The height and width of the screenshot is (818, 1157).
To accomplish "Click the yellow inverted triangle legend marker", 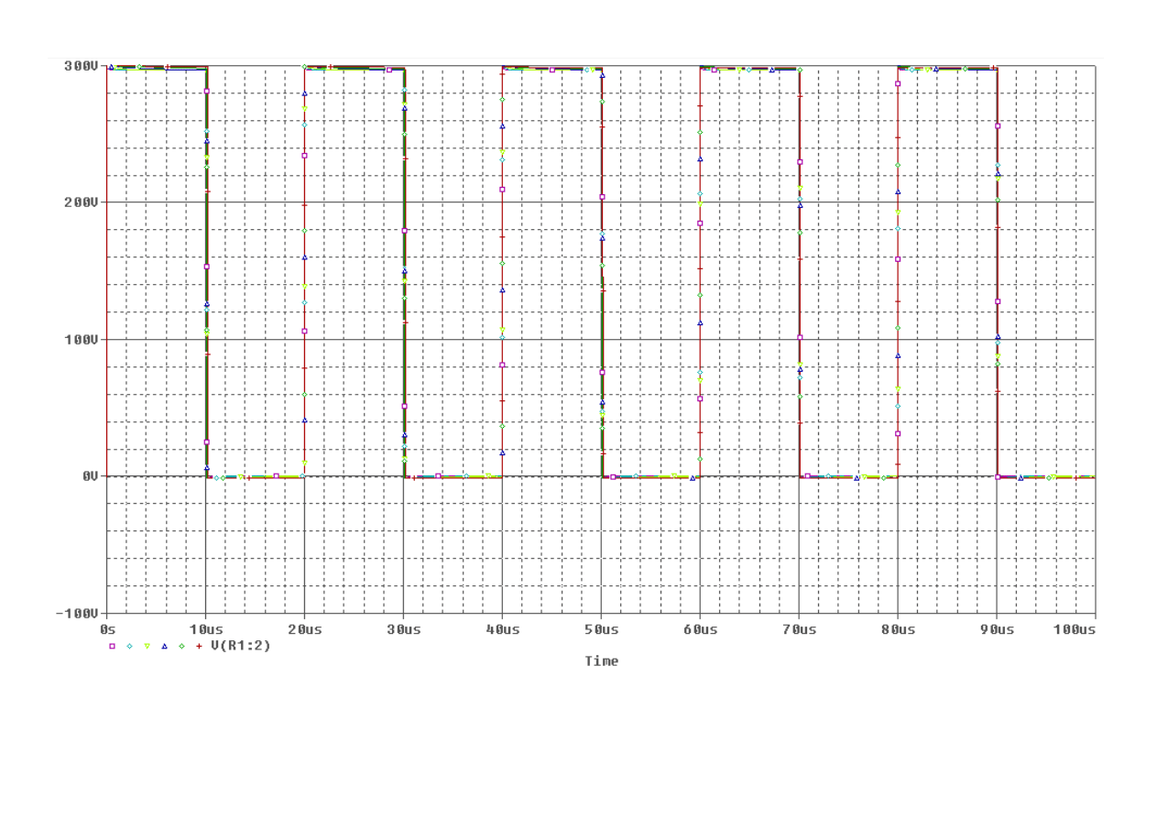I will [x=147, y=646].
